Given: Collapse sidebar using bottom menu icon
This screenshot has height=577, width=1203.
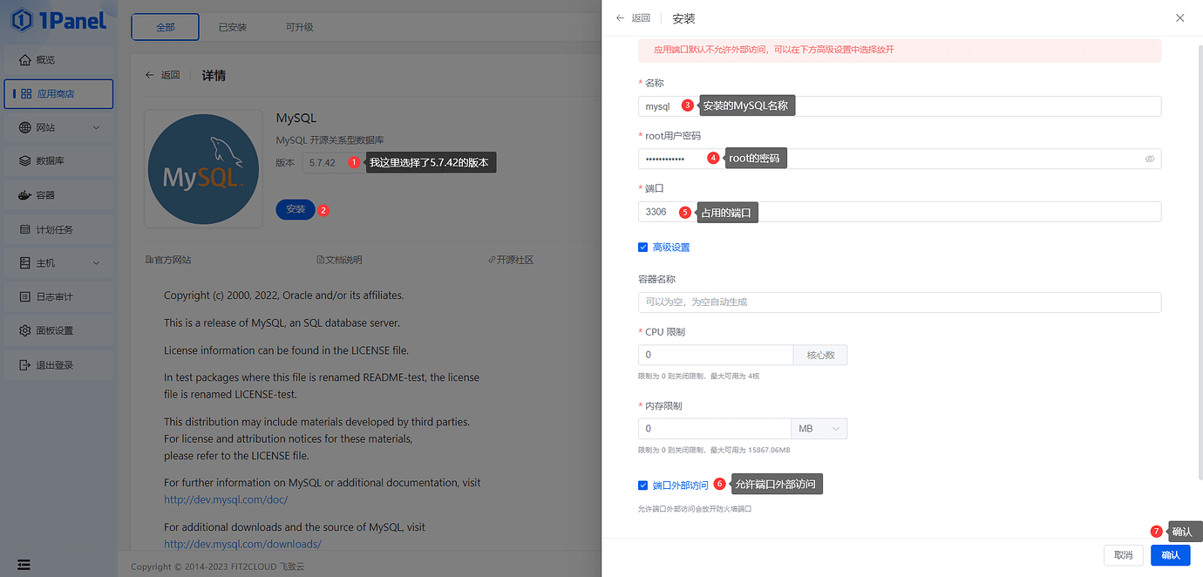Looking at the screenshot, I should point(24,565).
